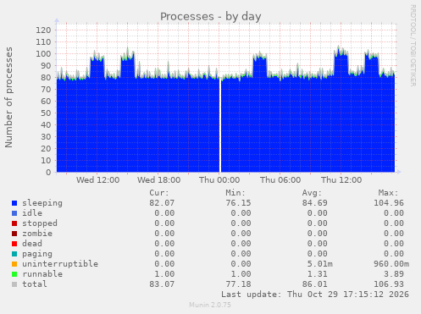Click the y-axis tick label 120
This screenshot has width=421, height=314.
43,30
